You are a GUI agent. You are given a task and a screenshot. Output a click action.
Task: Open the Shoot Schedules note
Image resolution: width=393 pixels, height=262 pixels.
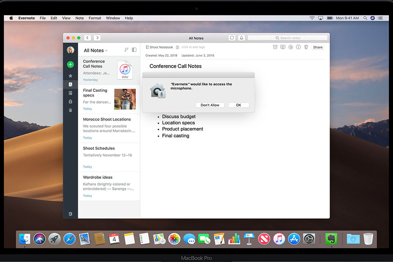[x=109, y=158]
